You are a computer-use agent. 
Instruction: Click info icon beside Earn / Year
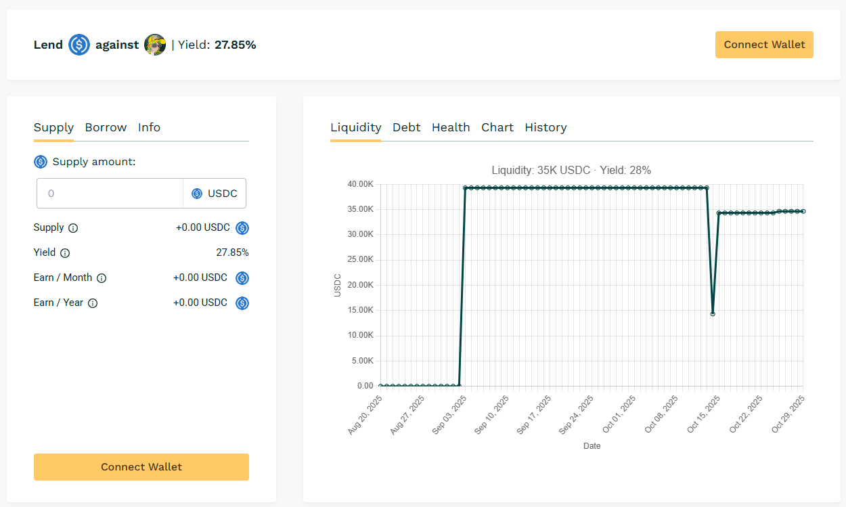coord(93,303)
